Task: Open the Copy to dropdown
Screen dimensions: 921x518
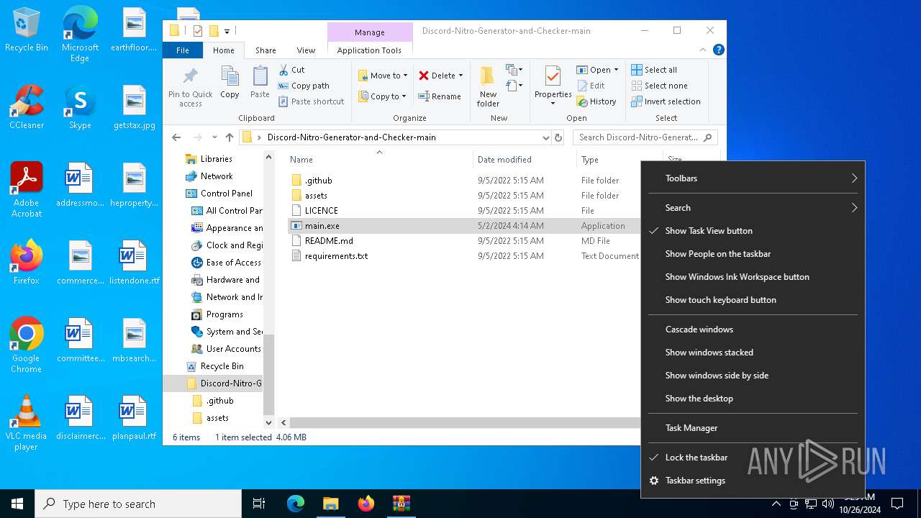Action: tap(383, 96)
